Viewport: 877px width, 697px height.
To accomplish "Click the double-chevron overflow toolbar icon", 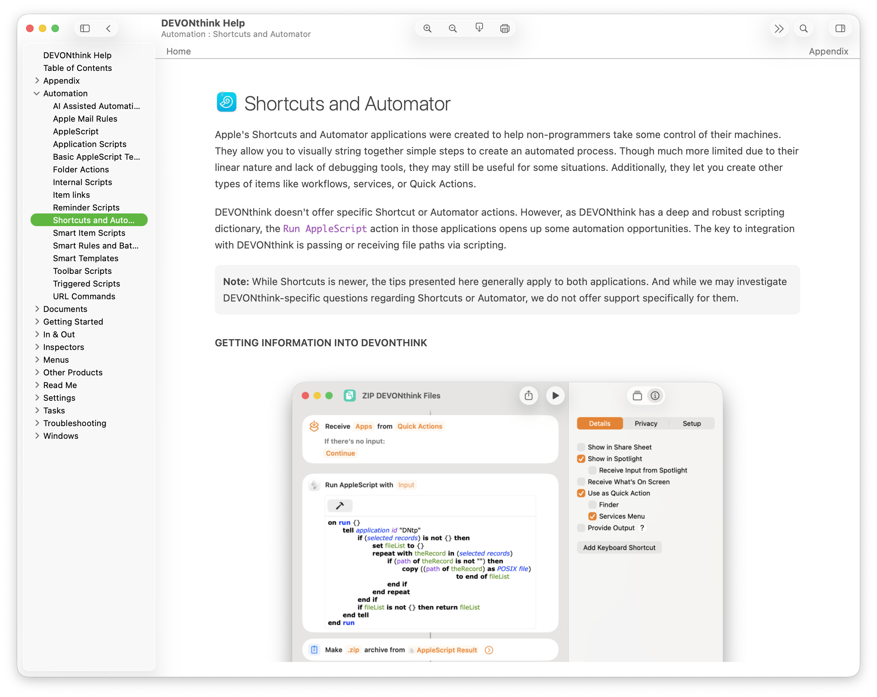I will (779, 28).
